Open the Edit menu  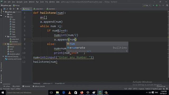pyautogui.click(x=9, y=2)
